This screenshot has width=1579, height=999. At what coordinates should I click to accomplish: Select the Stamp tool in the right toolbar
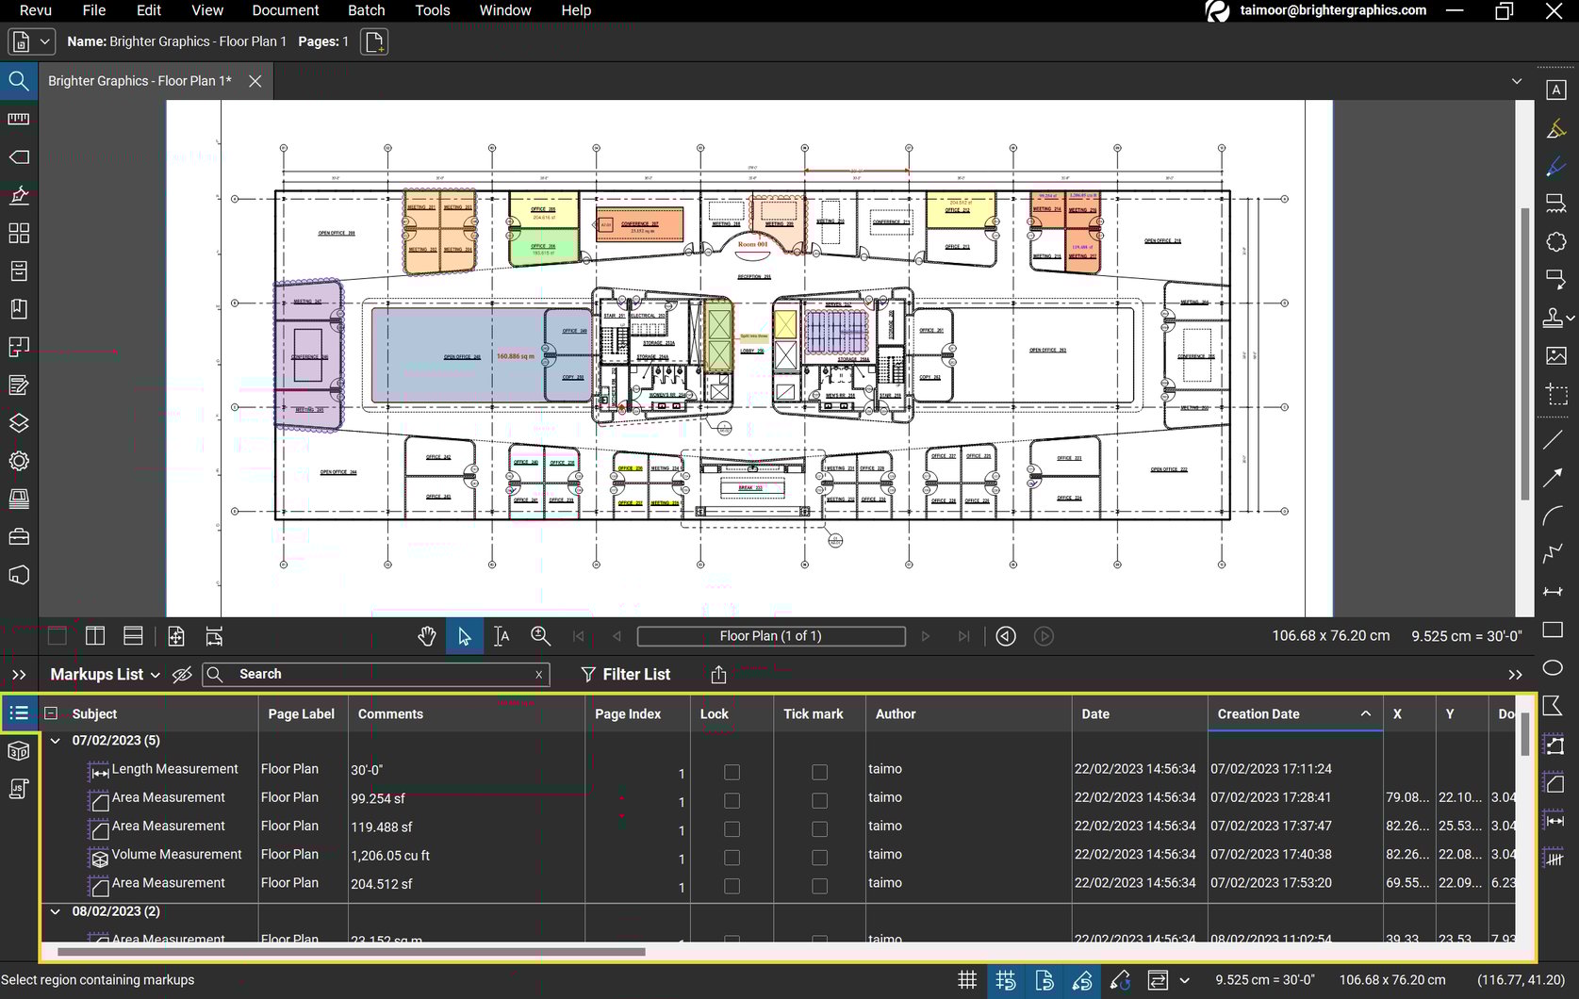(x=1554, y=318)
